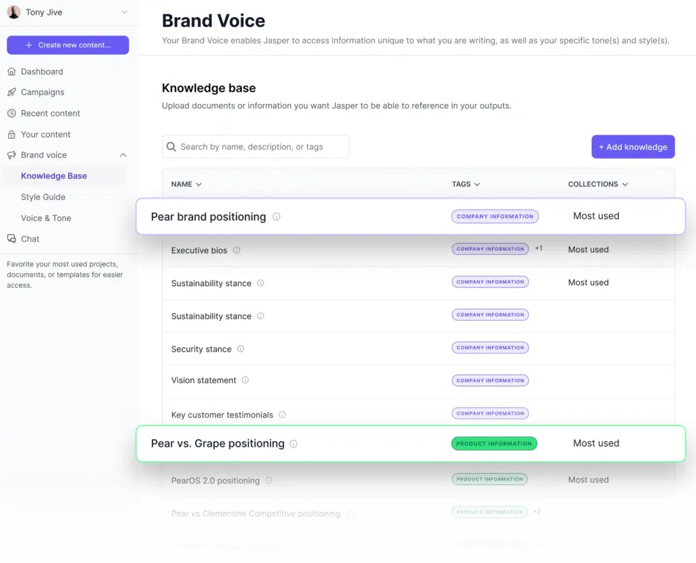Click the Recent content clock icon
This screenshot has width=696, height=563.
[12, 114]
